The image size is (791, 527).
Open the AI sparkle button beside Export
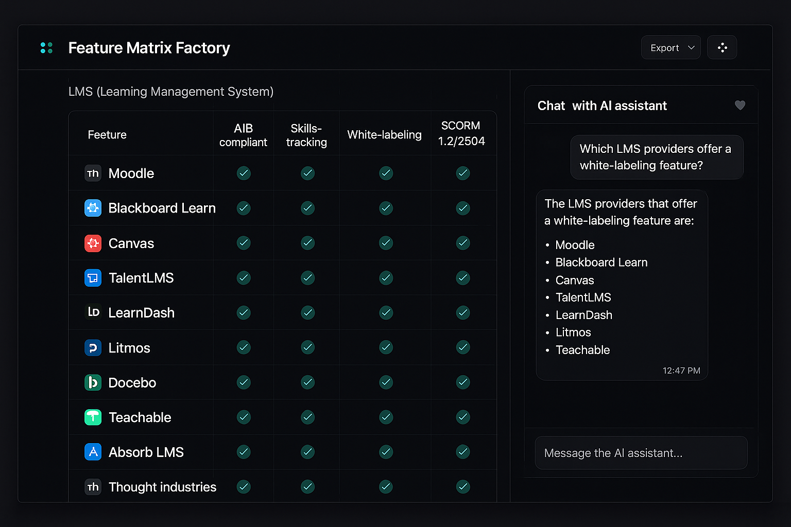[722, 47]
